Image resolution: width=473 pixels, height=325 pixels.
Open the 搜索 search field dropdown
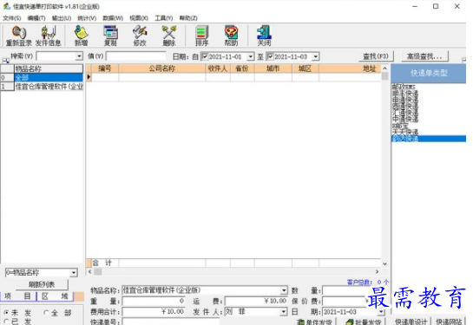click(79, 56)
